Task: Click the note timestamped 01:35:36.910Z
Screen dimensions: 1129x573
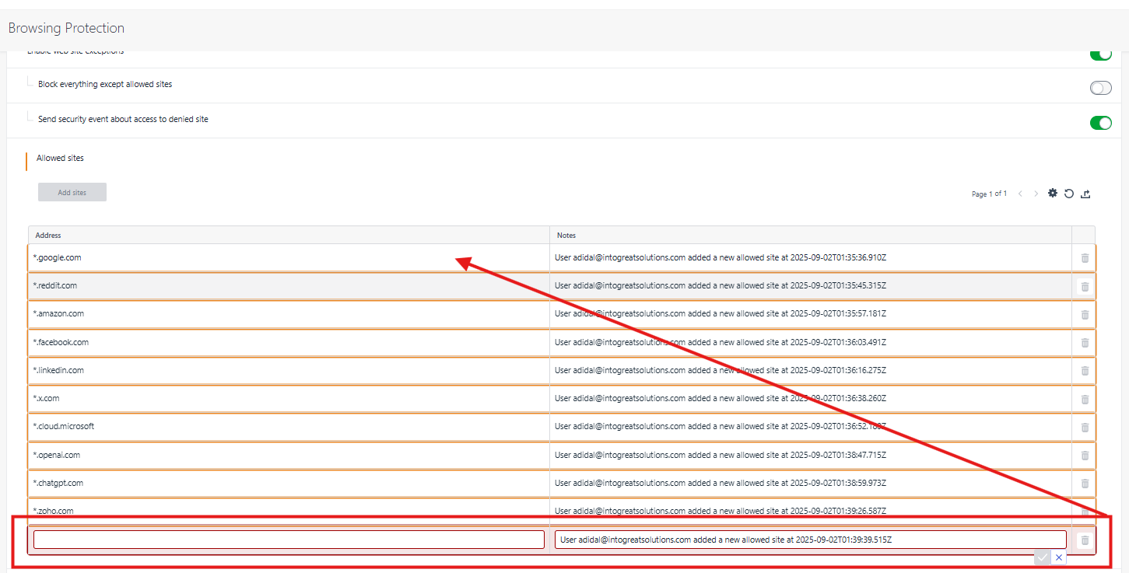Action: click(721, 257)
